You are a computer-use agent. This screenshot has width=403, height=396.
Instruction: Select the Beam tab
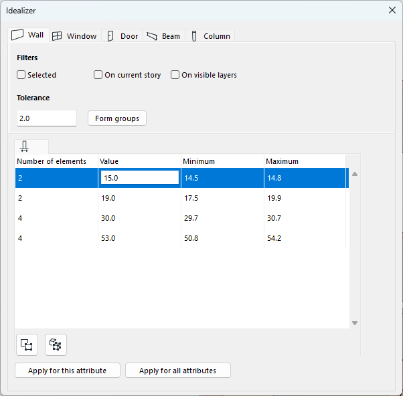163,36
